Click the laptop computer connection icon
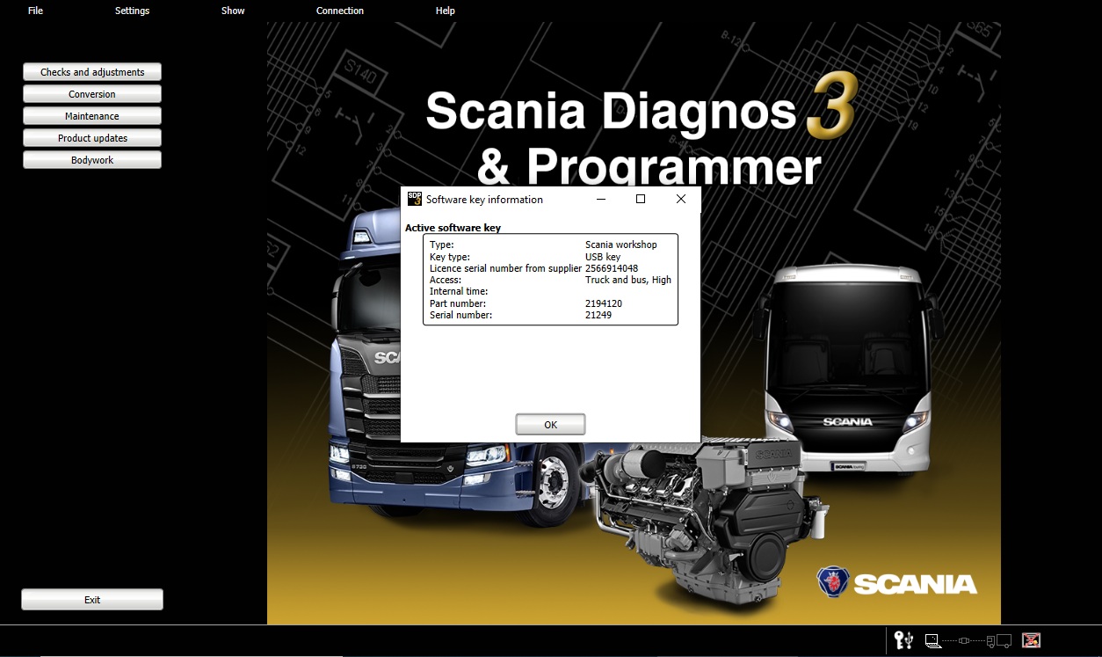The width and height of the screenshot is (1102, 657). pyautogui.click(x=933, y=641)
